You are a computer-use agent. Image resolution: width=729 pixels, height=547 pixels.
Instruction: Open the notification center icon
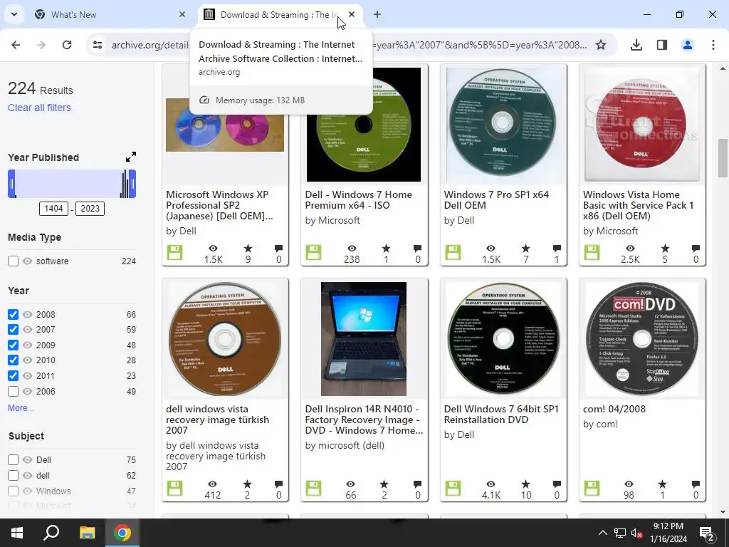point(707,533)
